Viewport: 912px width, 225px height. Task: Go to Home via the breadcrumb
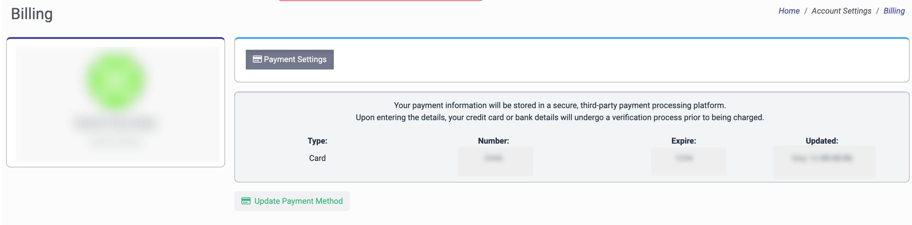tap(789, 11)
